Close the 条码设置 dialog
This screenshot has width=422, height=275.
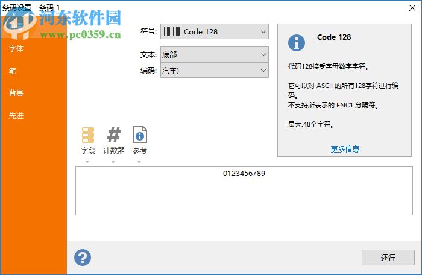(412, 8)
